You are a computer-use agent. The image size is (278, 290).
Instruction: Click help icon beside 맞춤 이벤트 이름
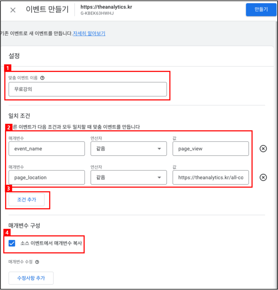click(x=42, y=78)
